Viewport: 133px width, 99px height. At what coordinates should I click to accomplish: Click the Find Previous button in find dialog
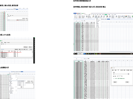(21, 49)
